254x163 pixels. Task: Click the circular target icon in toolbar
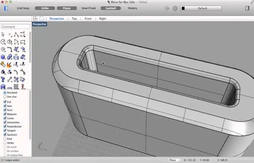click(x=175, y=8)
